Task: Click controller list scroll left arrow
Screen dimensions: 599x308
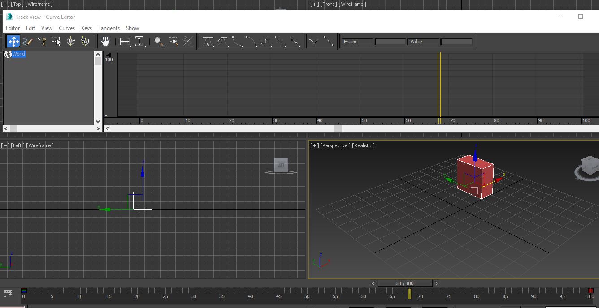Action: (x=6, y=128)
